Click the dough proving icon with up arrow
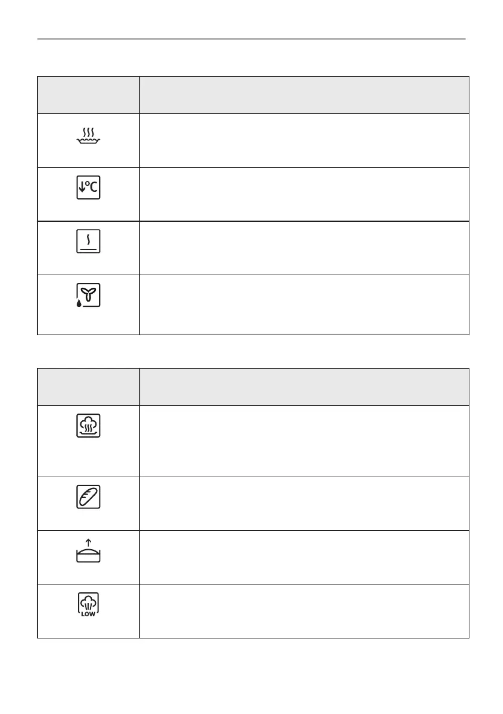 pyautogui.click(x=88, y=551)
